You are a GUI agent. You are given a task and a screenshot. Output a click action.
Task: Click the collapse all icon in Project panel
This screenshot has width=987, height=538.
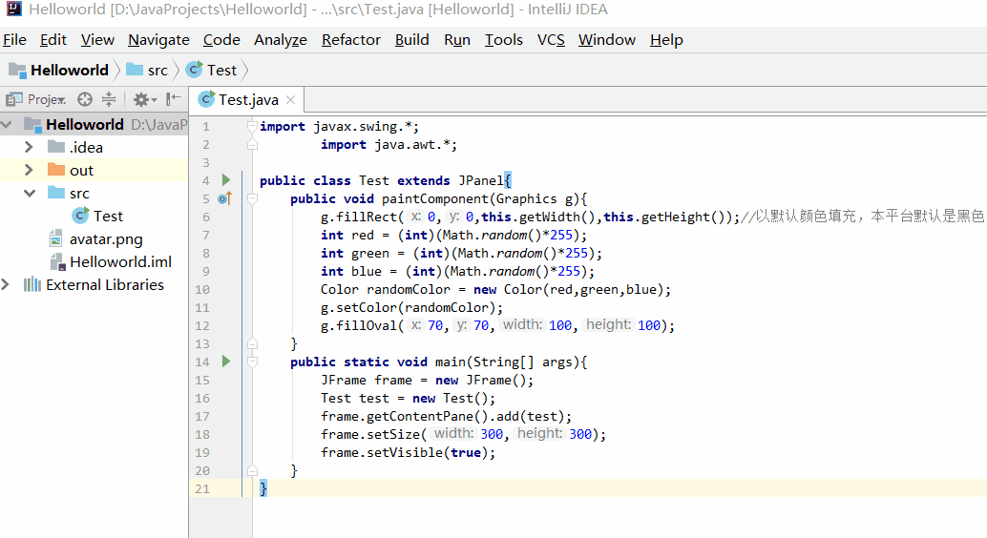(x=109, y=99)
